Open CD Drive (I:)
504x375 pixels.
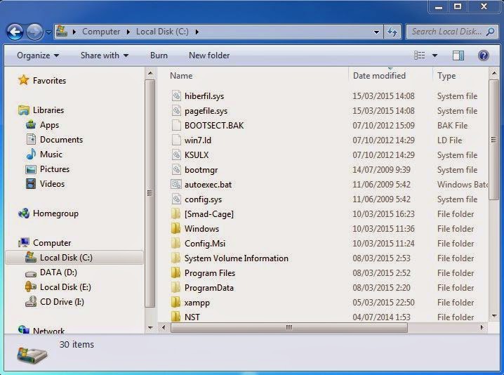(62, 302)
